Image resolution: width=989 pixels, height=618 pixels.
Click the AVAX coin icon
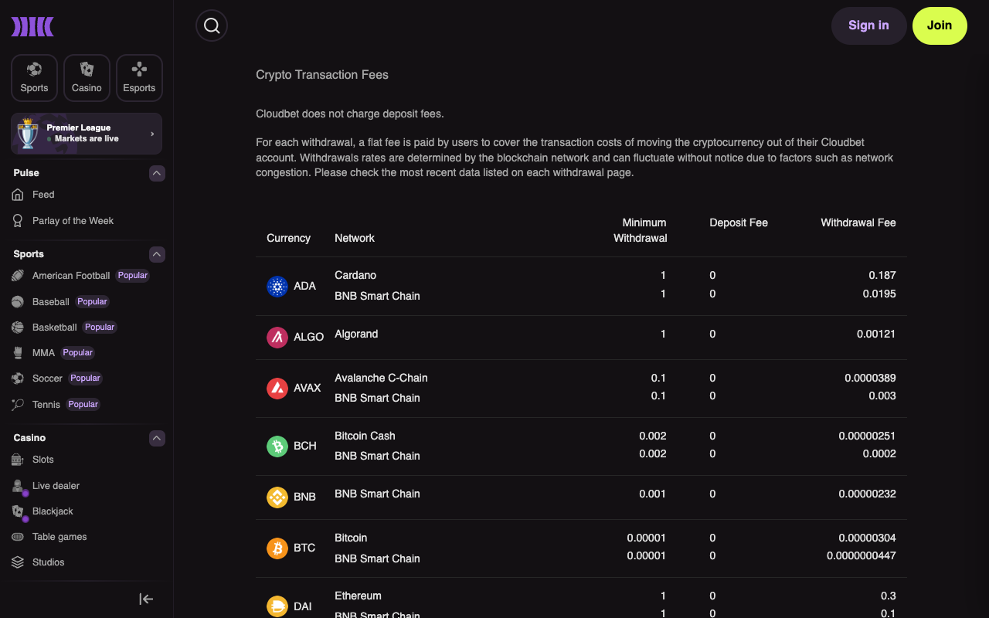277,388
